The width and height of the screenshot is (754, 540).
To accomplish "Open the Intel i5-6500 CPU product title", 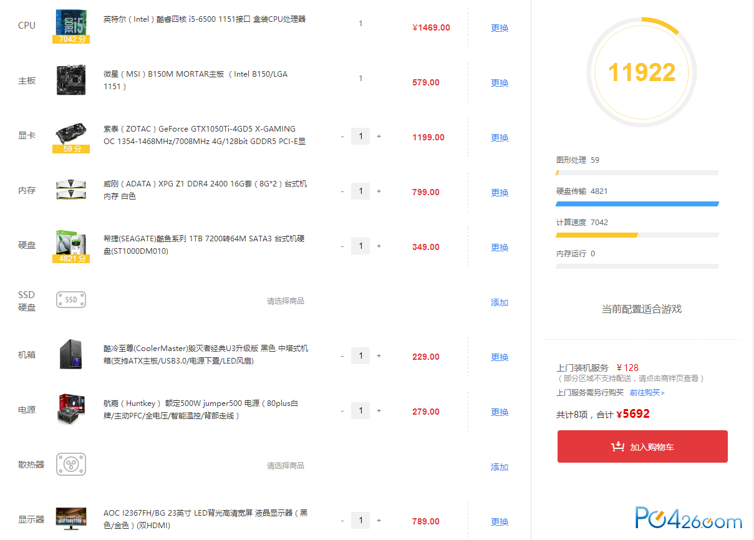I will pyautogui.click(x=205, y=19).
